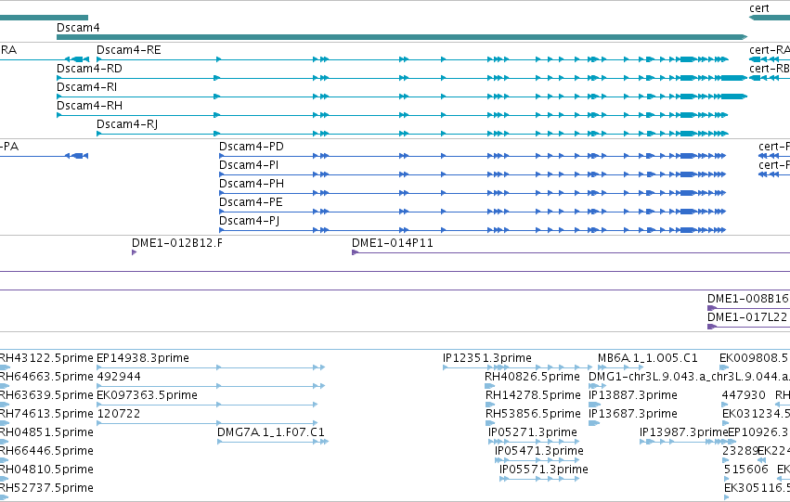Select the Dscam4-RE transcript label
This screenshot has height=502, width=790.
point(129,50)
